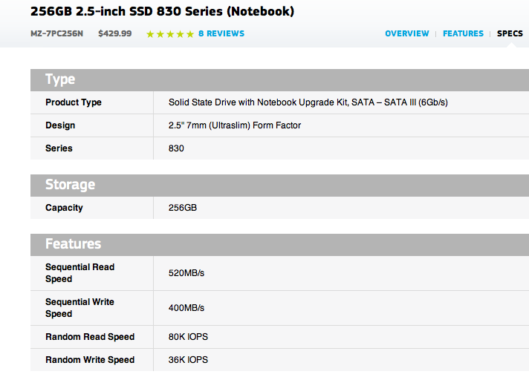Screen dimensions: 529x377
Task: Click the $429.99 price text
Action: coord(114,33)
